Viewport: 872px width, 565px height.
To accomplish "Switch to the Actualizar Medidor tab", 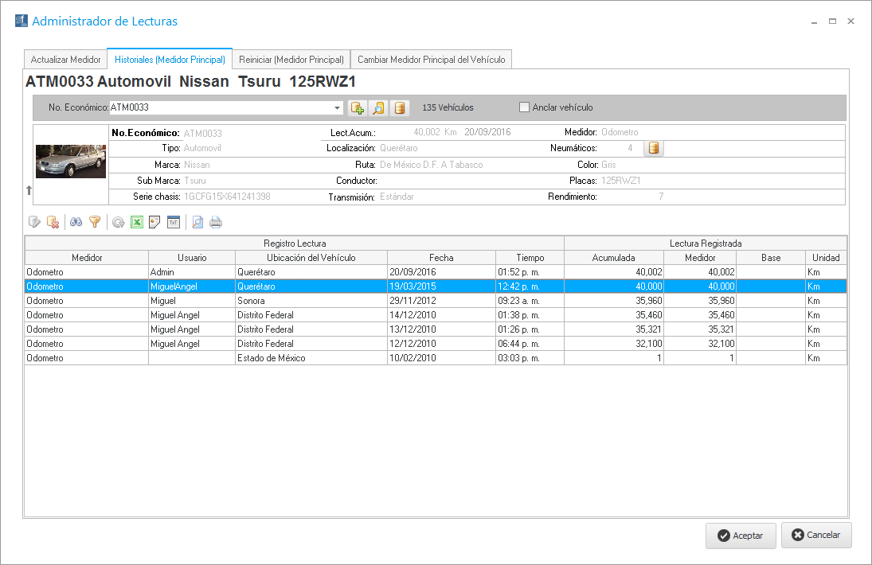I will [65, 60].
